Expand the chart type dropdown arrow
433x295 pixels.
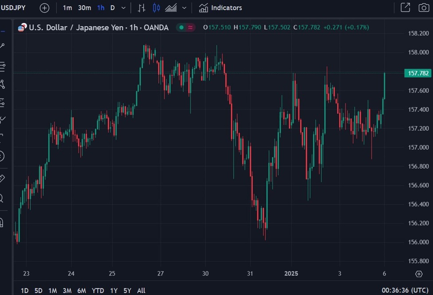(184, 8)
